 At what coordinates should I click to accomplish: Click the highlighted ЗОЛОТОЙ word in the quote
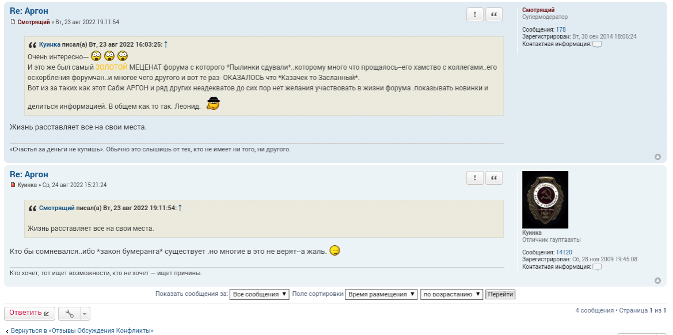click(112, 67)
